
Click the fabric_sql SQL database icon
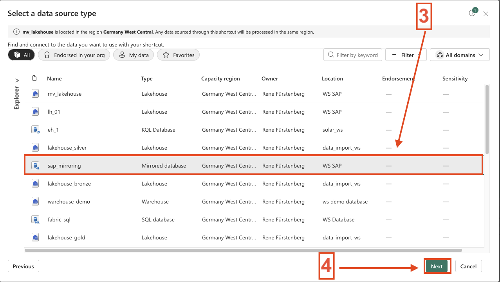(x=35, y=220)
